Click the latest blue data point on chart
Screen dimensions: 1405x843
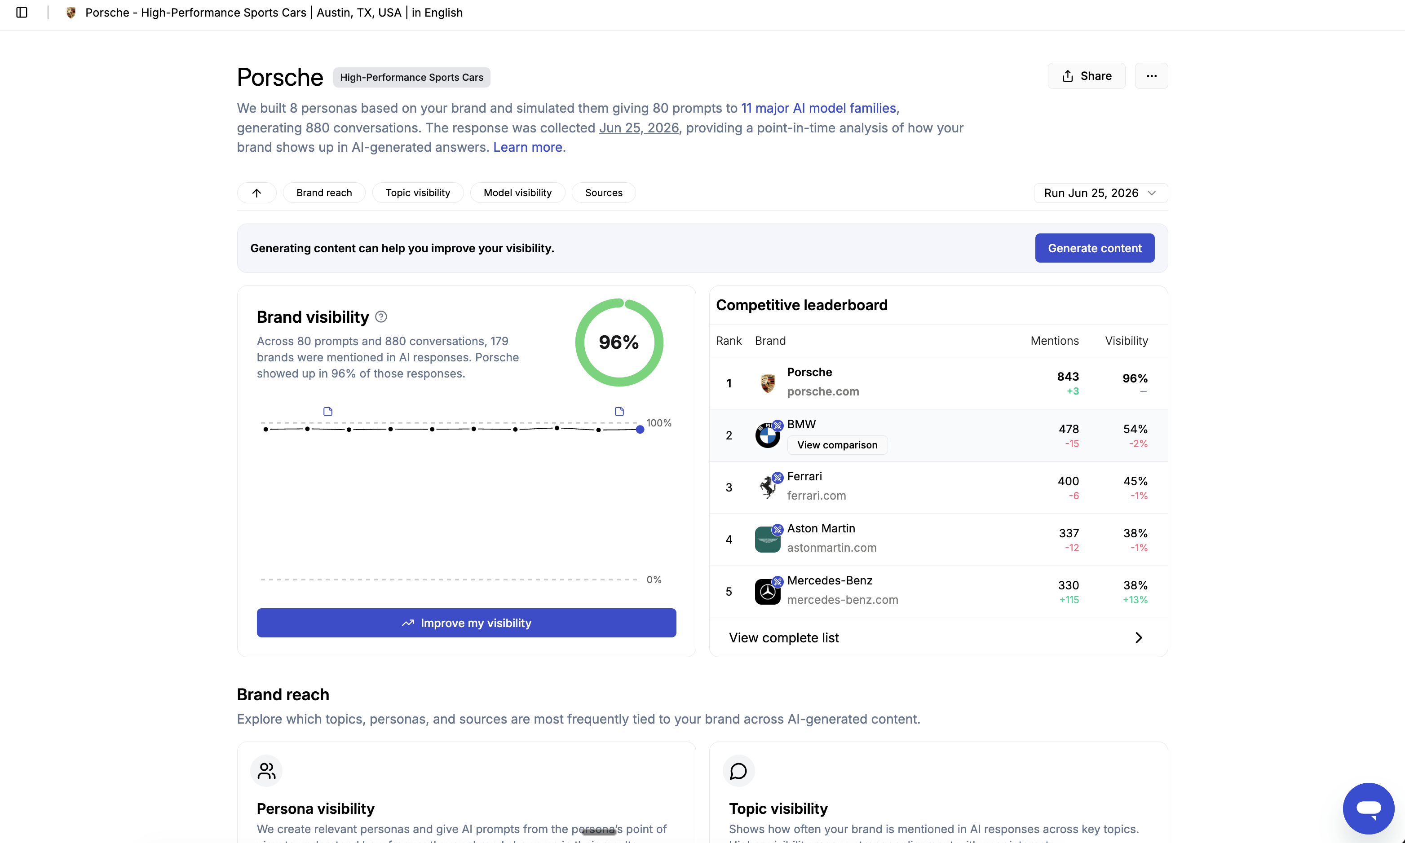click(640, 430)
